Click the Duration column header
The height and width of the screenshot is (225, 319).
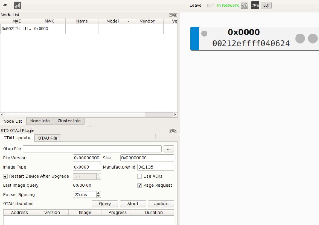[x=154, y=213]
